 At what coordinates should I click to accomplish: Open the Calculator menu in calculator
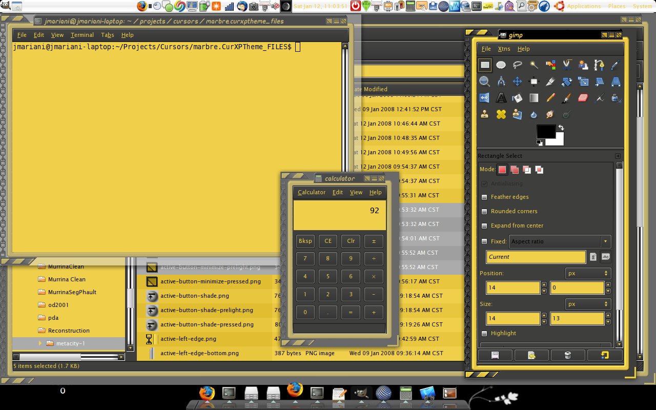pos(312,192)
